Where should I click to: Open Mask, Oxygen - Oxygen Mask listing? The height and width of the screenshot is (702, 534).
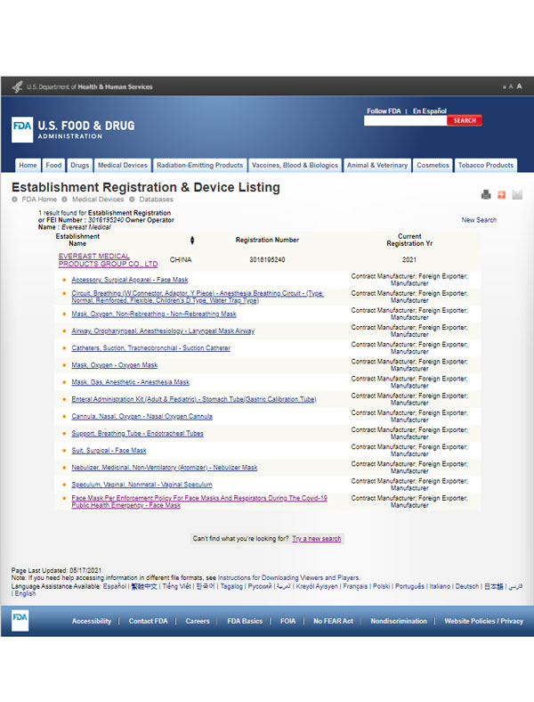[115, 365]
